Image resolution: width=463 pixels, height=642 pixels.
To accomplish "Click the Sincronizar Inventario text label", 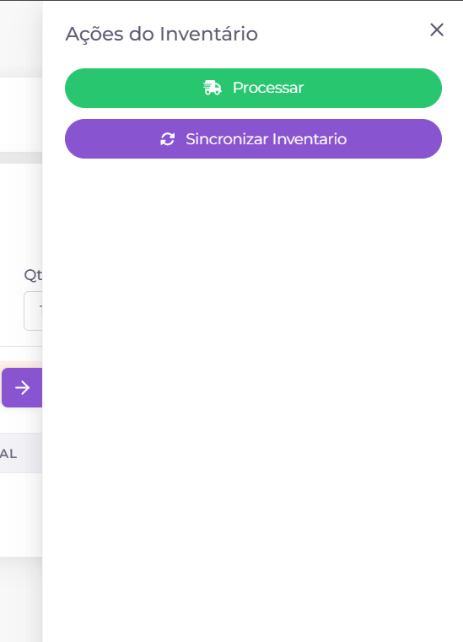I will [266, 139].
